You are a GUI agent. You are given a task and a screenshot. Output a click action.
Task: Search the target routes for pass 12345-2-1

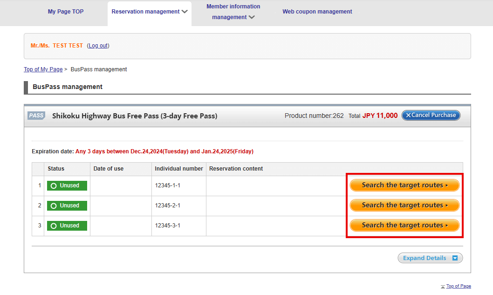pos(404,206)
